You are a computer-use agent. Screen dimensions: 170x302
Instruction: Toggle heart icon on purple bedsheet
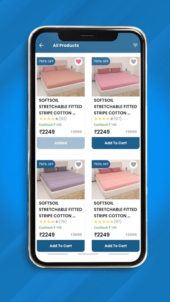coord(79,164)
